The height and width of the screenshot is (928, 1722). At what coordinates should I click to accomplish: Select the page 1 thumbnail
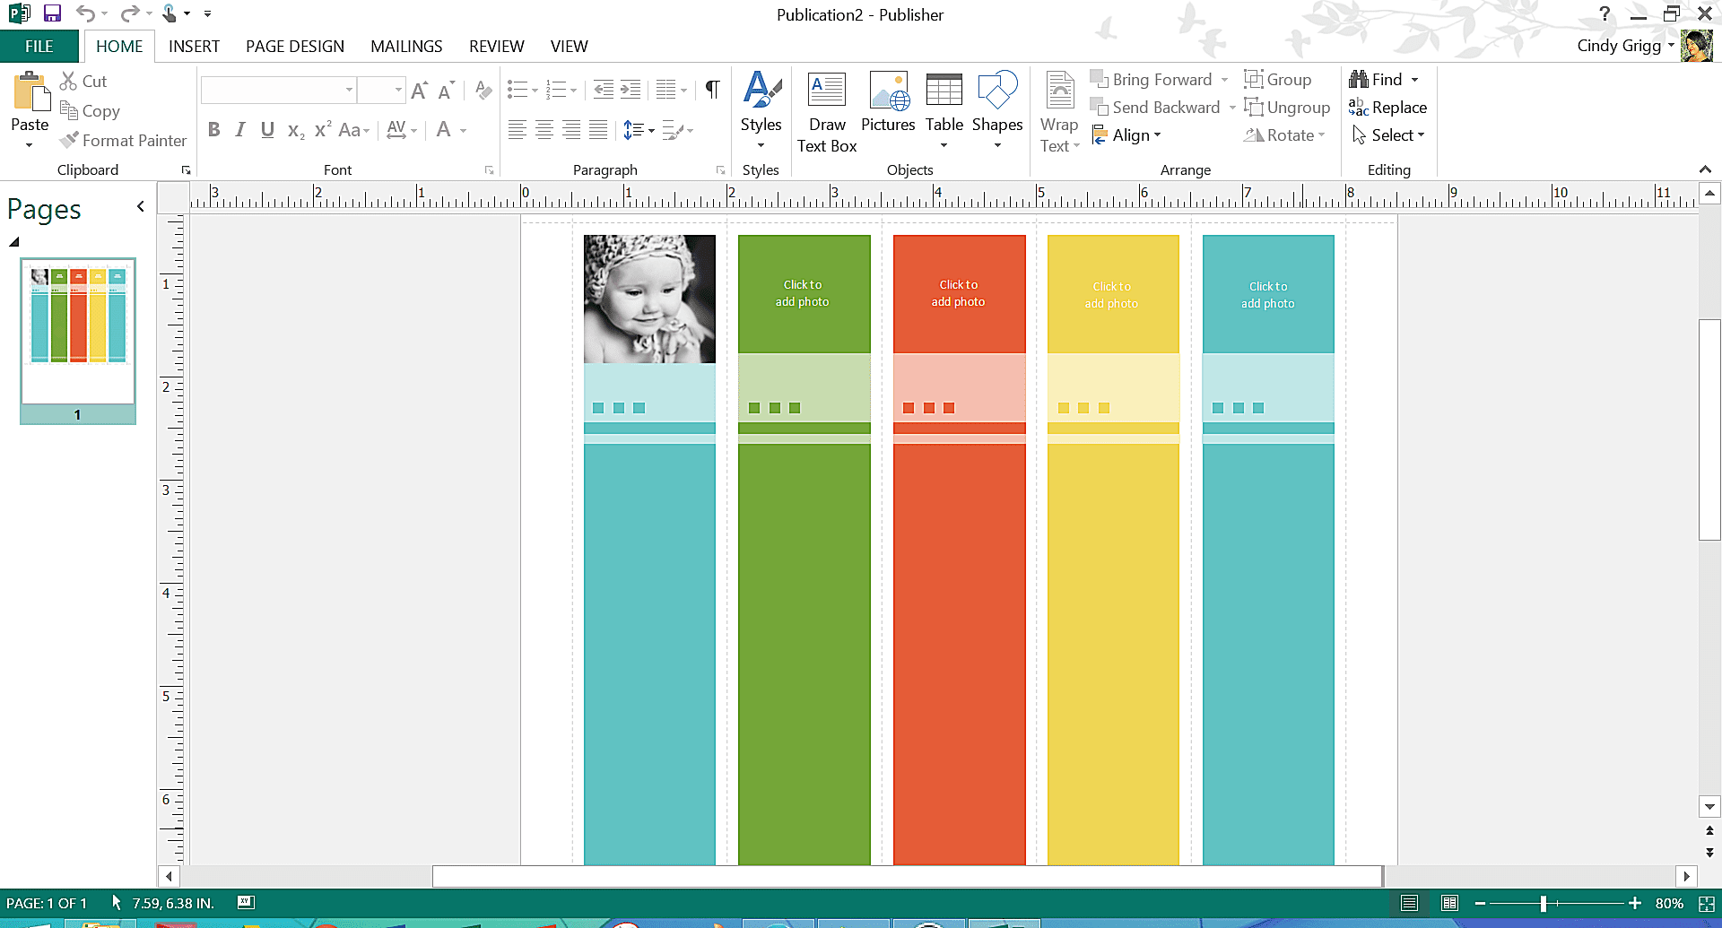tap(78, 341)
